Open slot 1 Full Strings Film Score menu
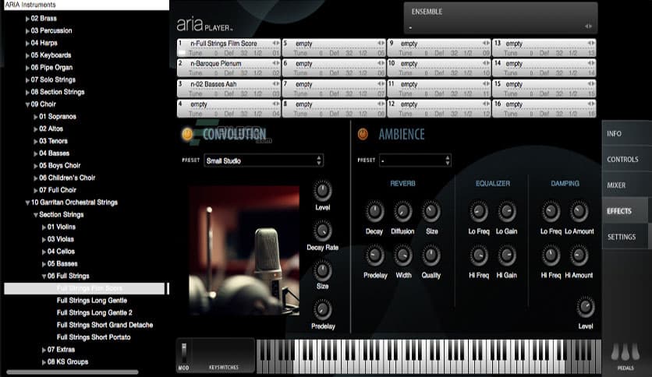Image resolution: width=652 pixels, height=377 pixels. click(275, 43)
